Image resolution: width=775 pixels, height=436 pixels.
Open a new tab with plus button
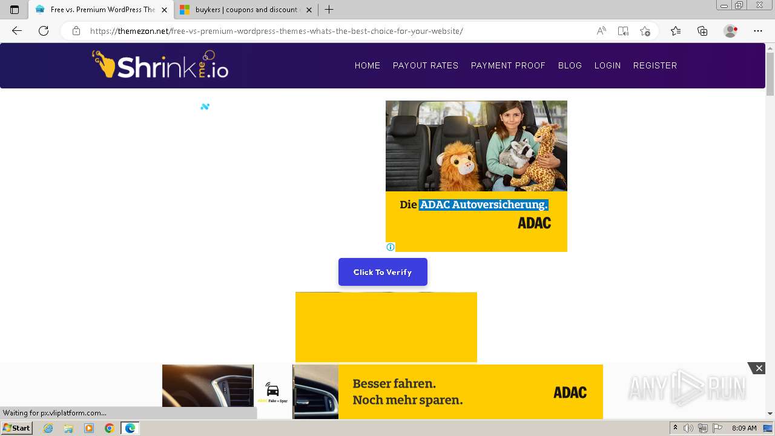(329, 10)
